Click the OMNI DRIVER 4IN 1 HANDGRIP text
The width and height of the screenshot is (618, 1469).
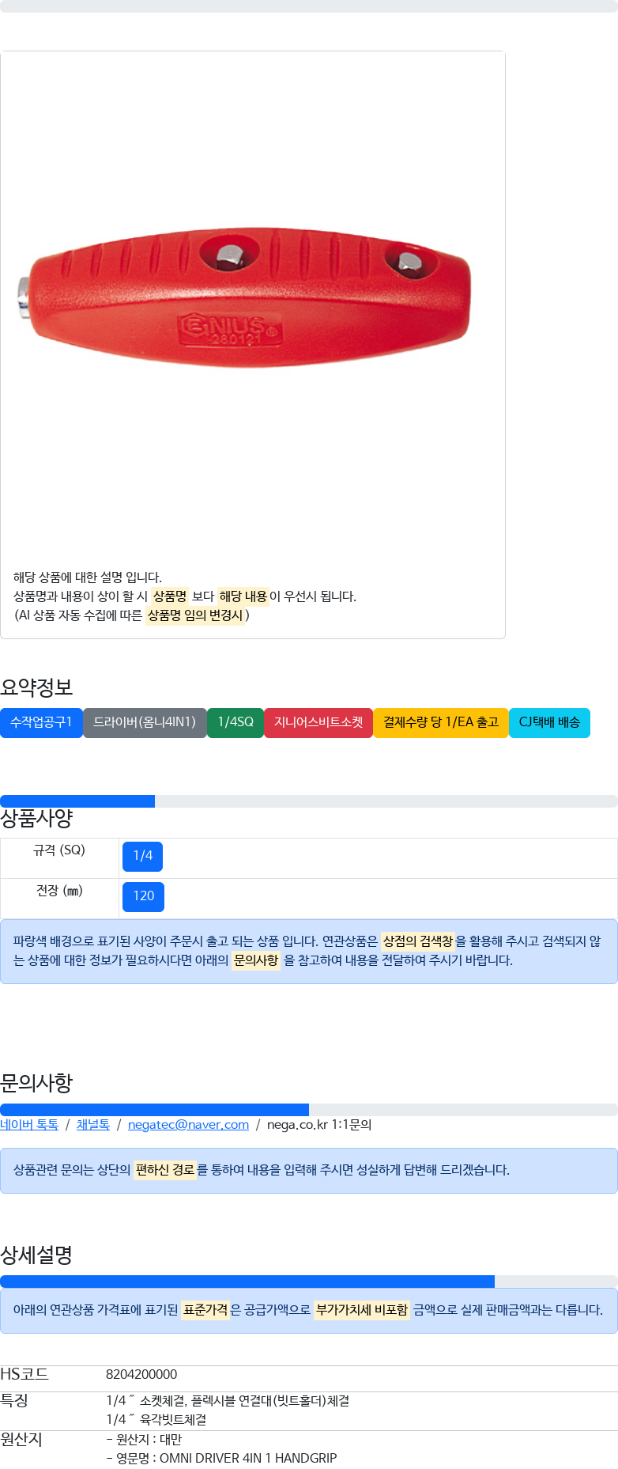click(x=248, y=1458)
